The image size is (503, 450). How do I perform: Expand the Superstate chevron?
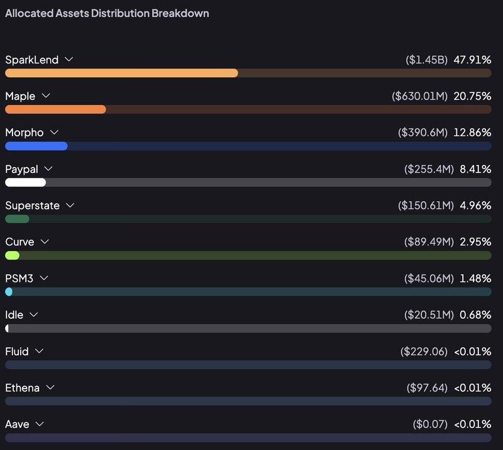[x=70, y=205]
